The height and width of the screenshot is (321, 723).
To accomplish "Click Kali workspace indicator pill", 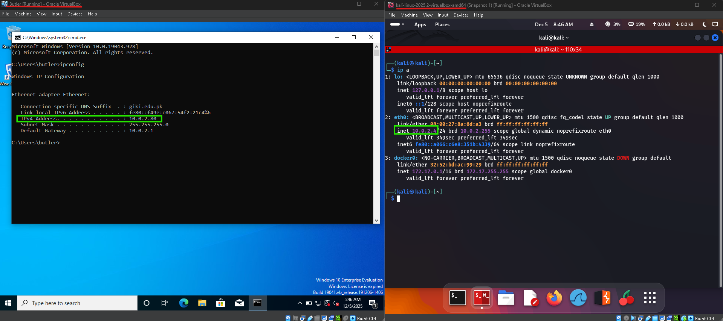I will coord(395,24).
